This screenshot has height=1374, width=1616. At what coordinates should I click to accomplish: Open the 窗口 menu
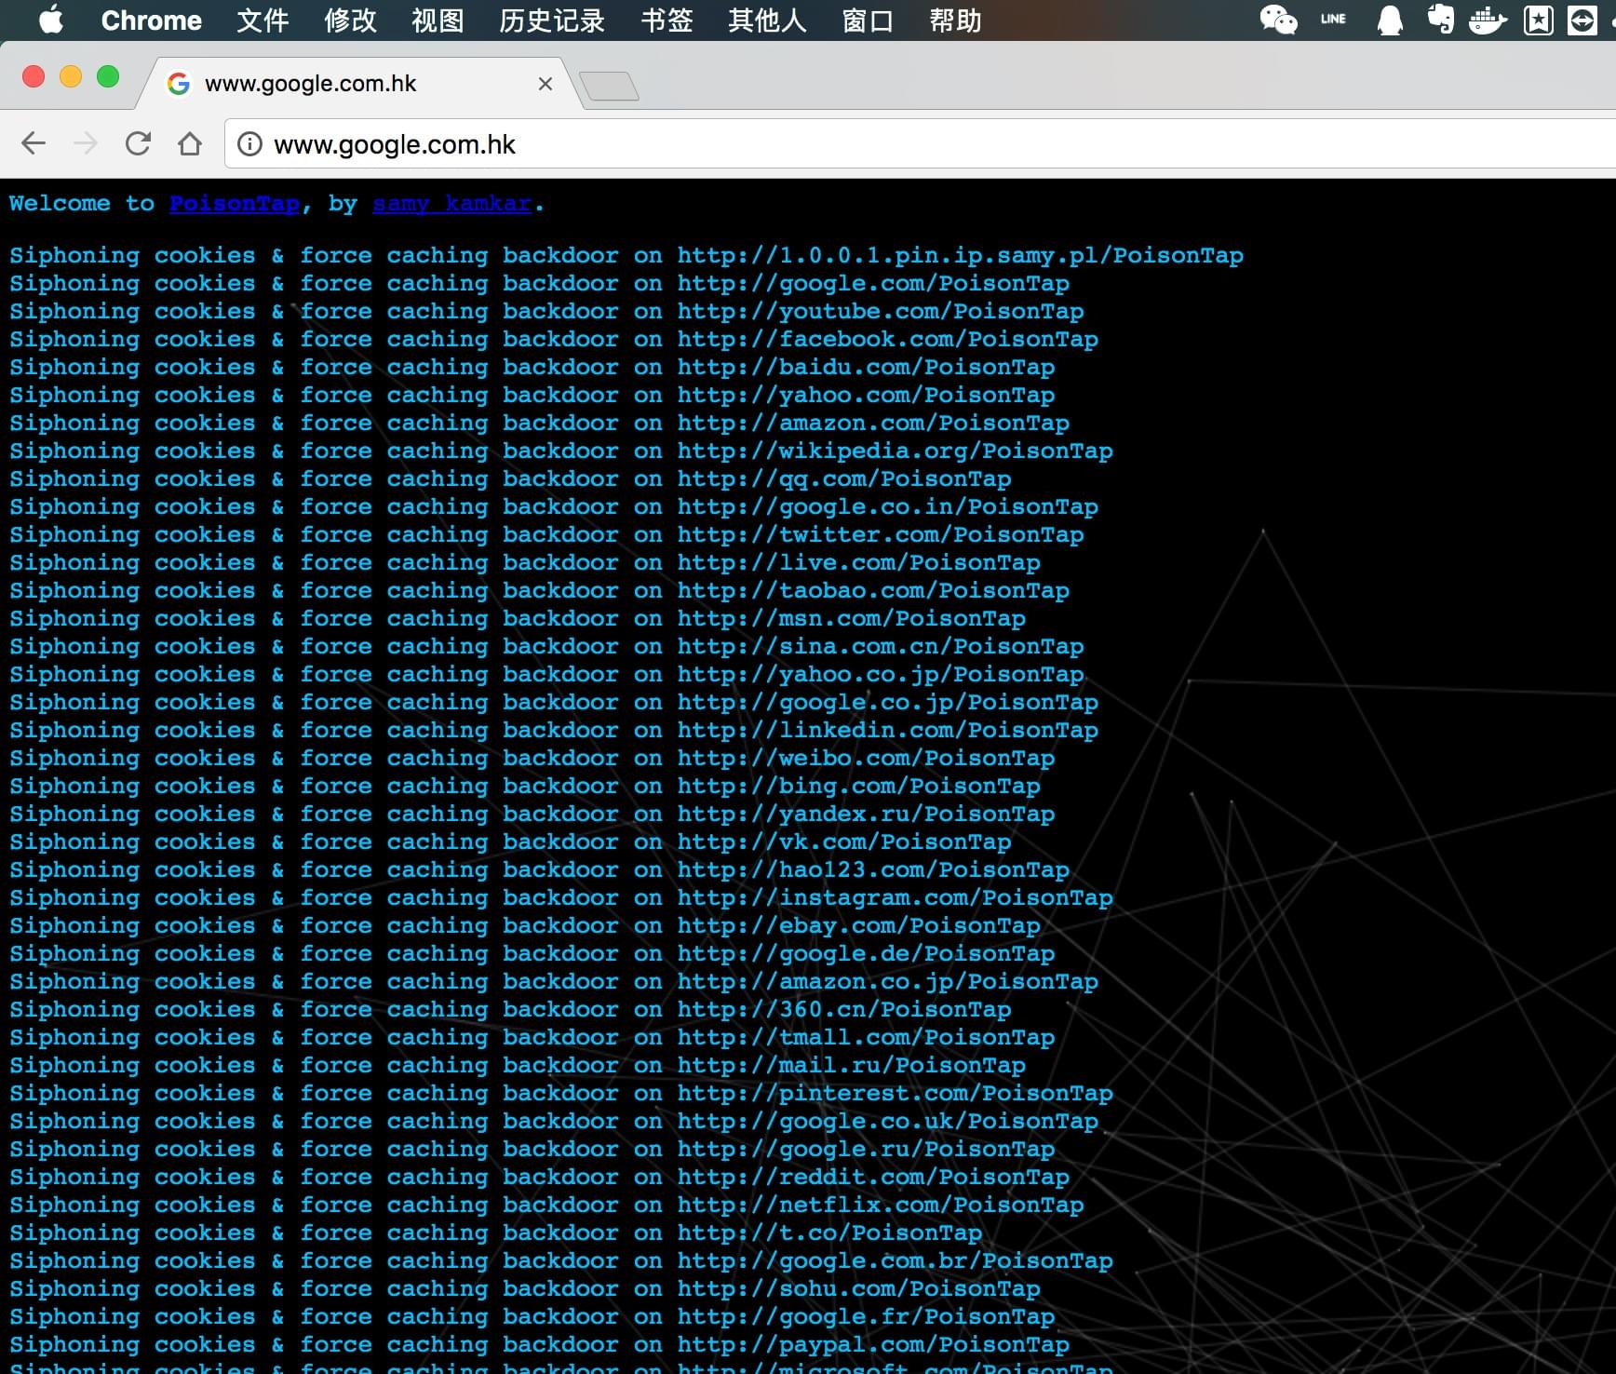[x=868, y=20]
